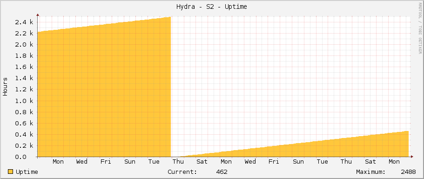Image resolution: width=424 pixels, height=179 pixels.
Task: Click the '1.4 k' y-axis tick label
Action: (x=24, y=78)
